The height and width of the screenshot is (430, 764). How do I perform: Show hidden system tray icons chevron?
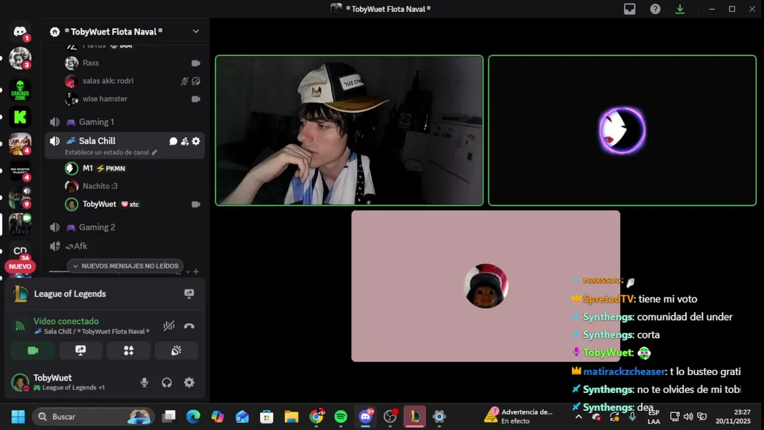click(x=578, y=417)
